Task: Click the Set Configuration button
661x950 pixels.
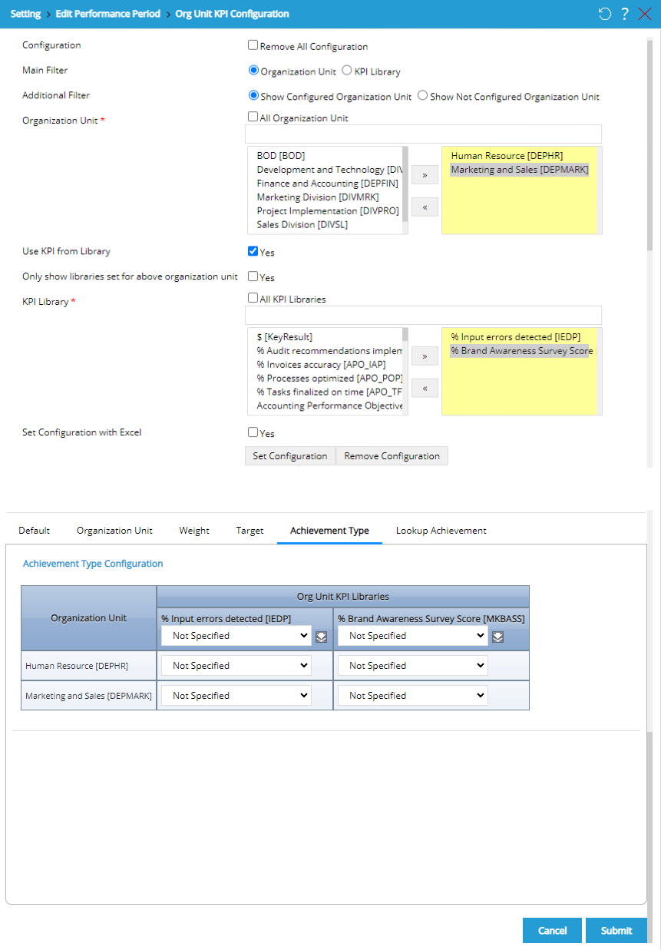Action: pos(290,456)
